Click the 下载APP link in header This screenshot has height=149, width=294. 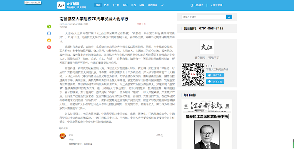tap(197, 5)
